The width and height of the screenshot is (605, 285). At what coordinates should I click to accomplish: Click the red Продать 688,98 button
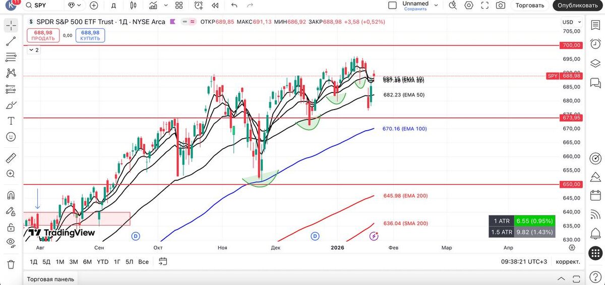(43, 35)
